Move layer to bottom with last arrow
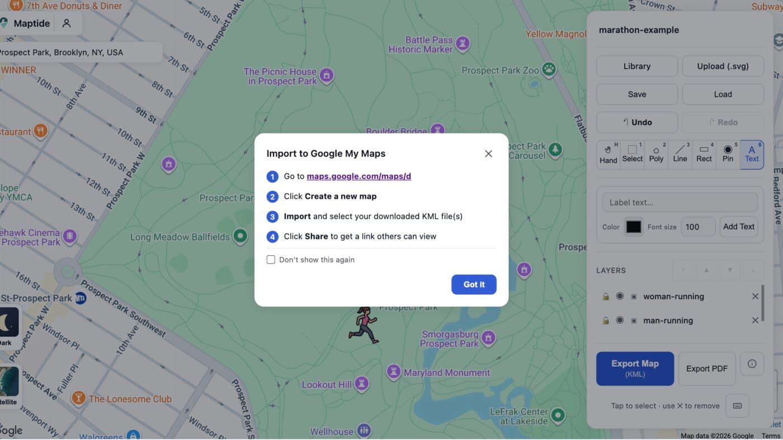The height and width of the screenshot is (440, 783). coord(754,270)
